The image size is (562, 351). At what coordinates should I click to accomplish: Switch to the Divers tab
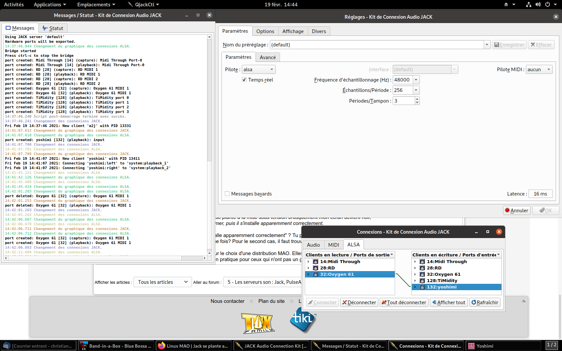coord(319,31)
